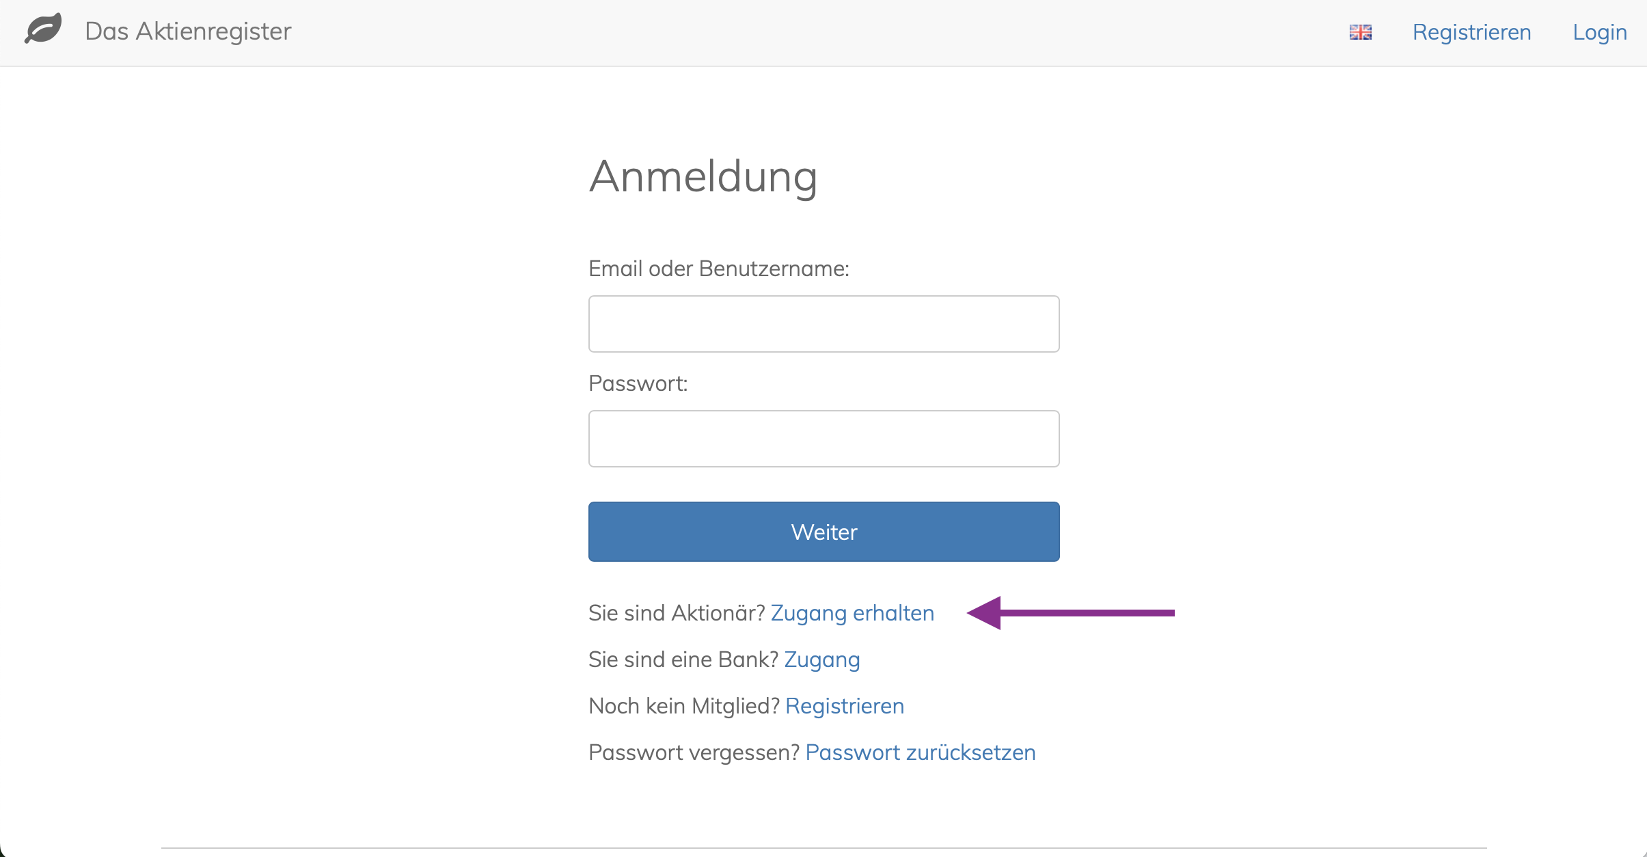The image size is (1647, 857).
Task: Switch language via the UK flag icon
Action: point(1360,32)
